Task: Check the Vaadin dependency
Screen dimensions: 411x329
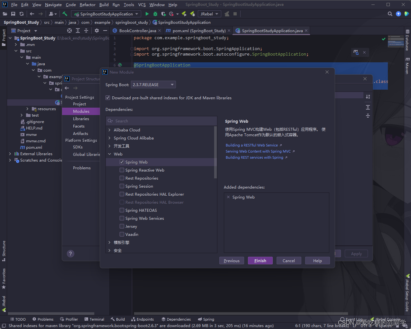Action: [x=122, y=234]
